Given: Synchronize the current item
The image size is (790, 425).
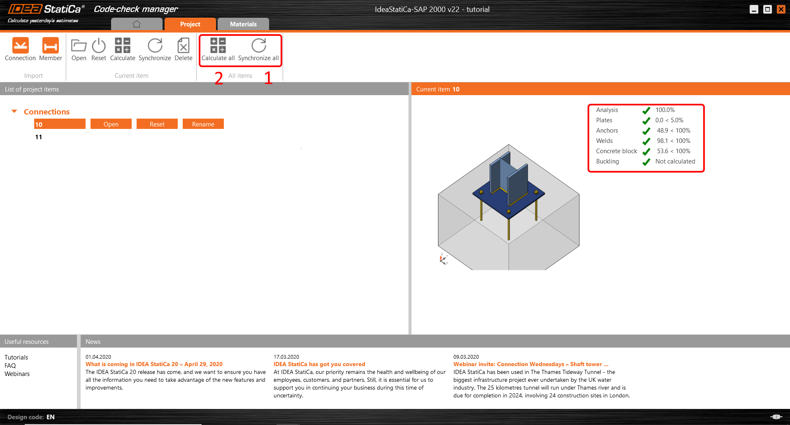Looking at the screenshot, I should tap(155, 49).
